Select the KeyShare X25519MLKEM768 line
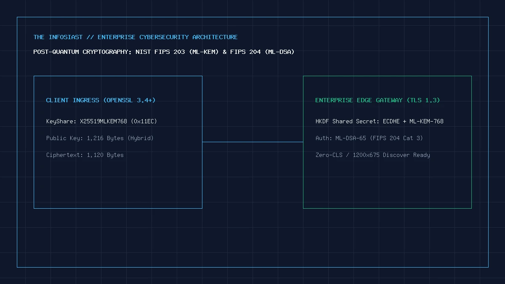Image resolution: width=505 pixels, height=284 pixels. pyautogui.click(x=101, y=121)
